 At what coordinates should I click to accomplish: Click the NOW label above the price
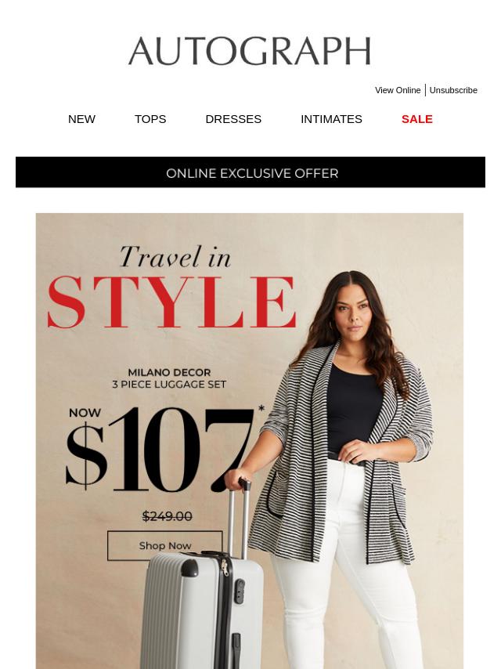[x=85, y=413]
